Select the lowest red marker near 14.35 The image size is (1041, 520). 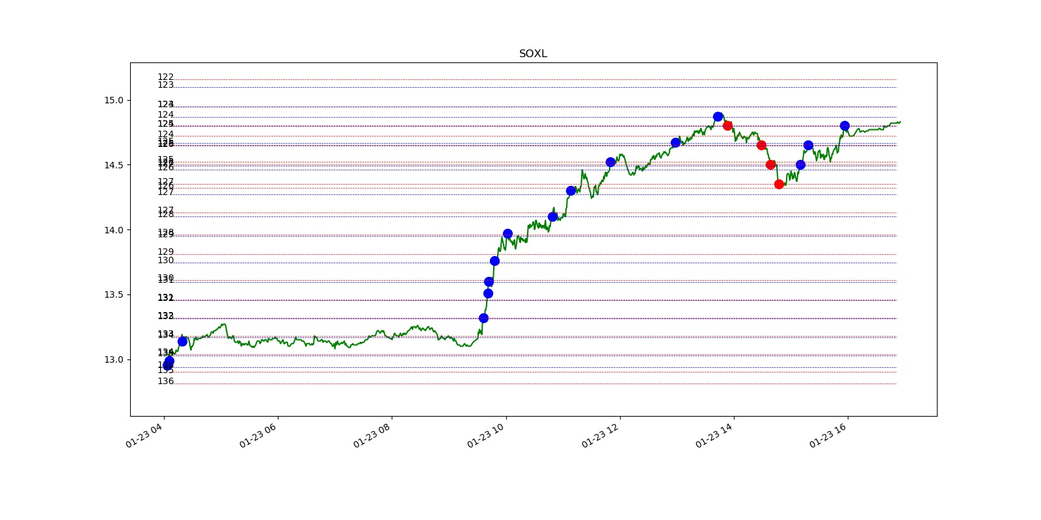pyautogui.click(x=779, y=184)
